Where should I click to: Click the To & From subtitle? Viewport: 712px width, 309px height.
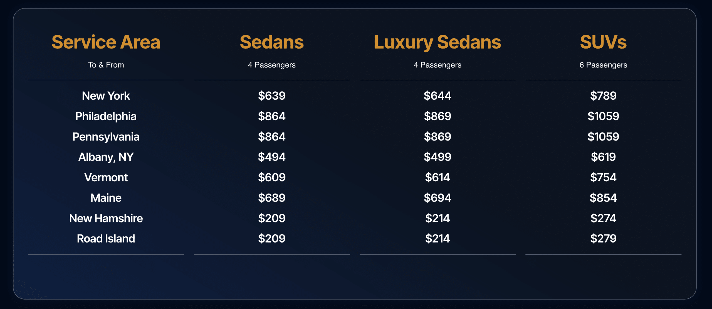pos(106,65)
